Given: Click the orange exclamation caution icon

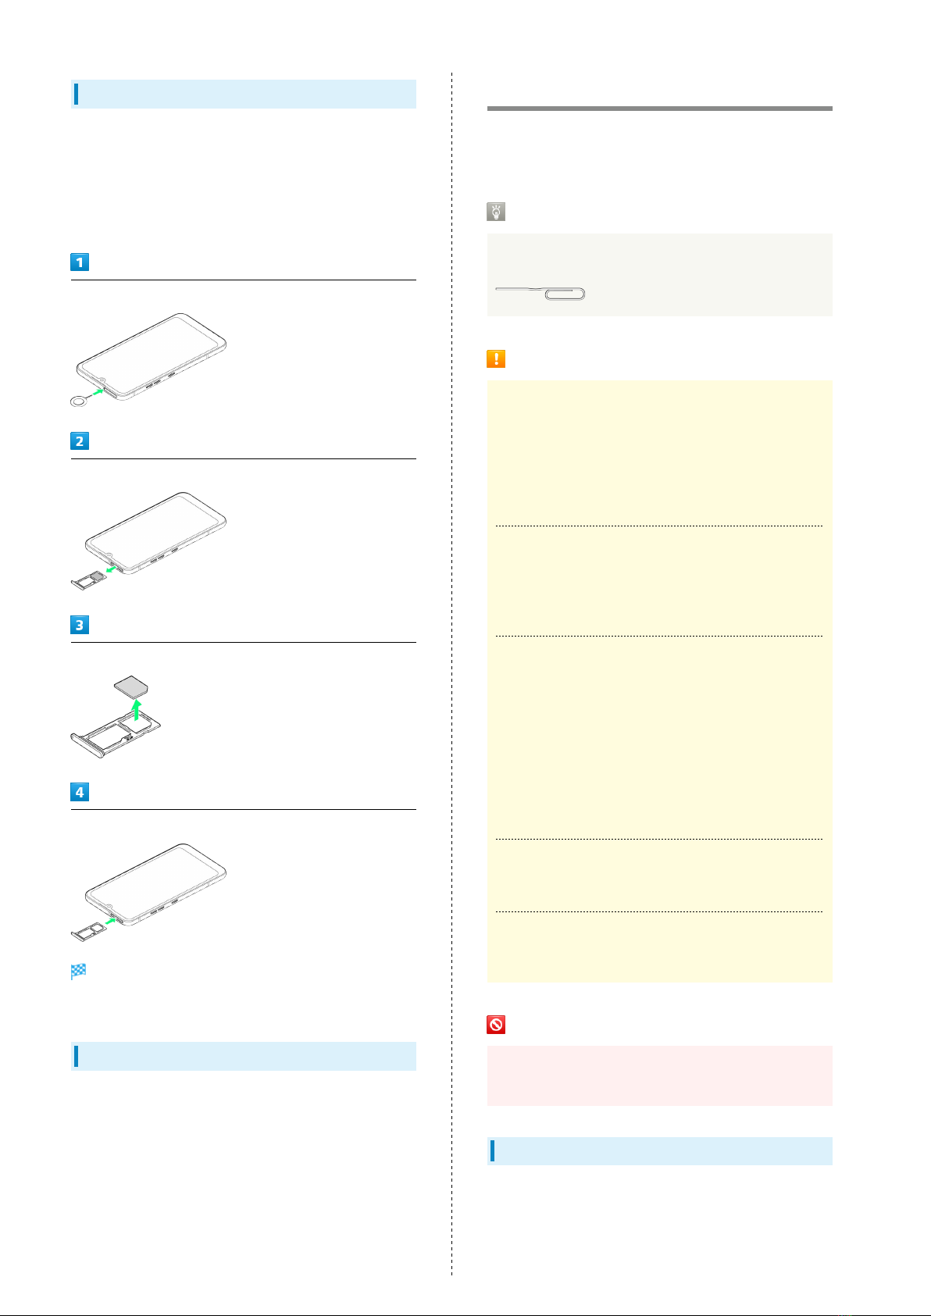Looking at the screenshot, I should [496, 358].
